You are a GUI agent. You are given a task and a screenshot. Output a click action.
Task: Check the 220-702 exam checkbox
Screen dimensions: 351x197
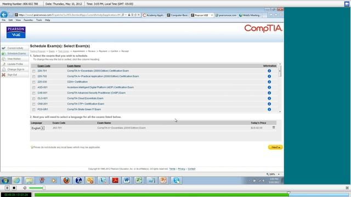click(x=34, y=77)
